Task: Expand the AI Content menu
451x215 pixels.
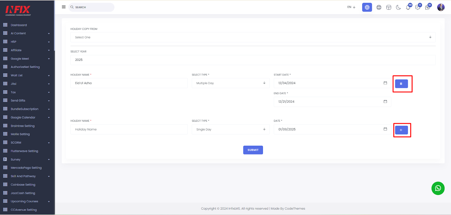Action: pos(27,33)
